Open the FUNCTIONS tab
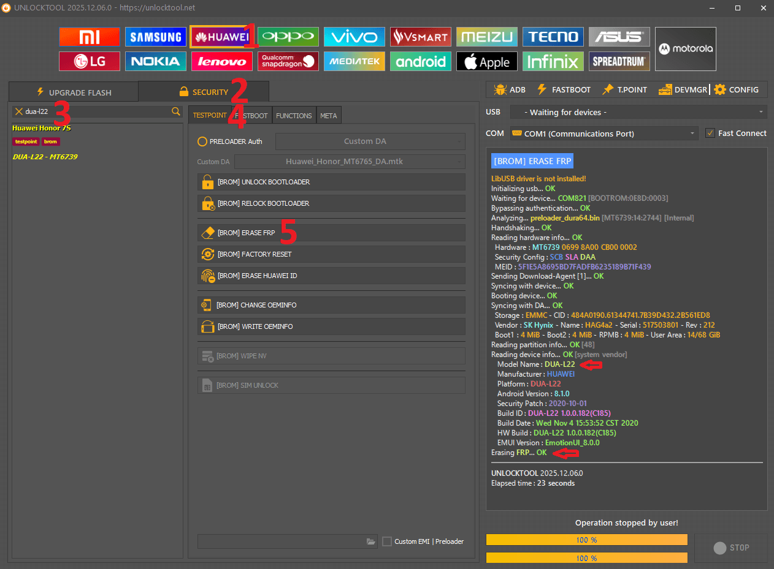 pyautogui.click(x=294, y=116)
